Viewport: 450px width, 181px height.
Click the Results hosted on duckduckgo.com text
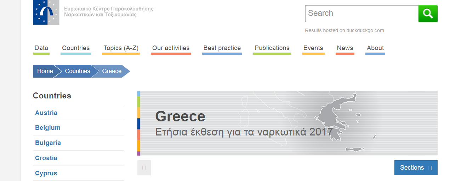[x=344, y=30]
